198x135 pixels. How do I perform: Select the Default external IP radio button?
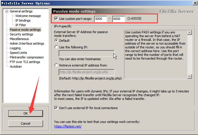(56, 40)
